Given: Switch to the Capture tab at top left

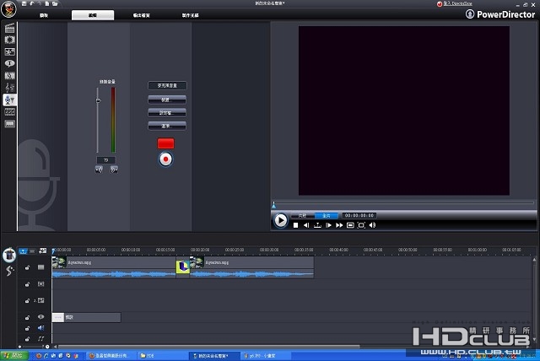Looking at the screenshot, I should [x=43, y=15].
